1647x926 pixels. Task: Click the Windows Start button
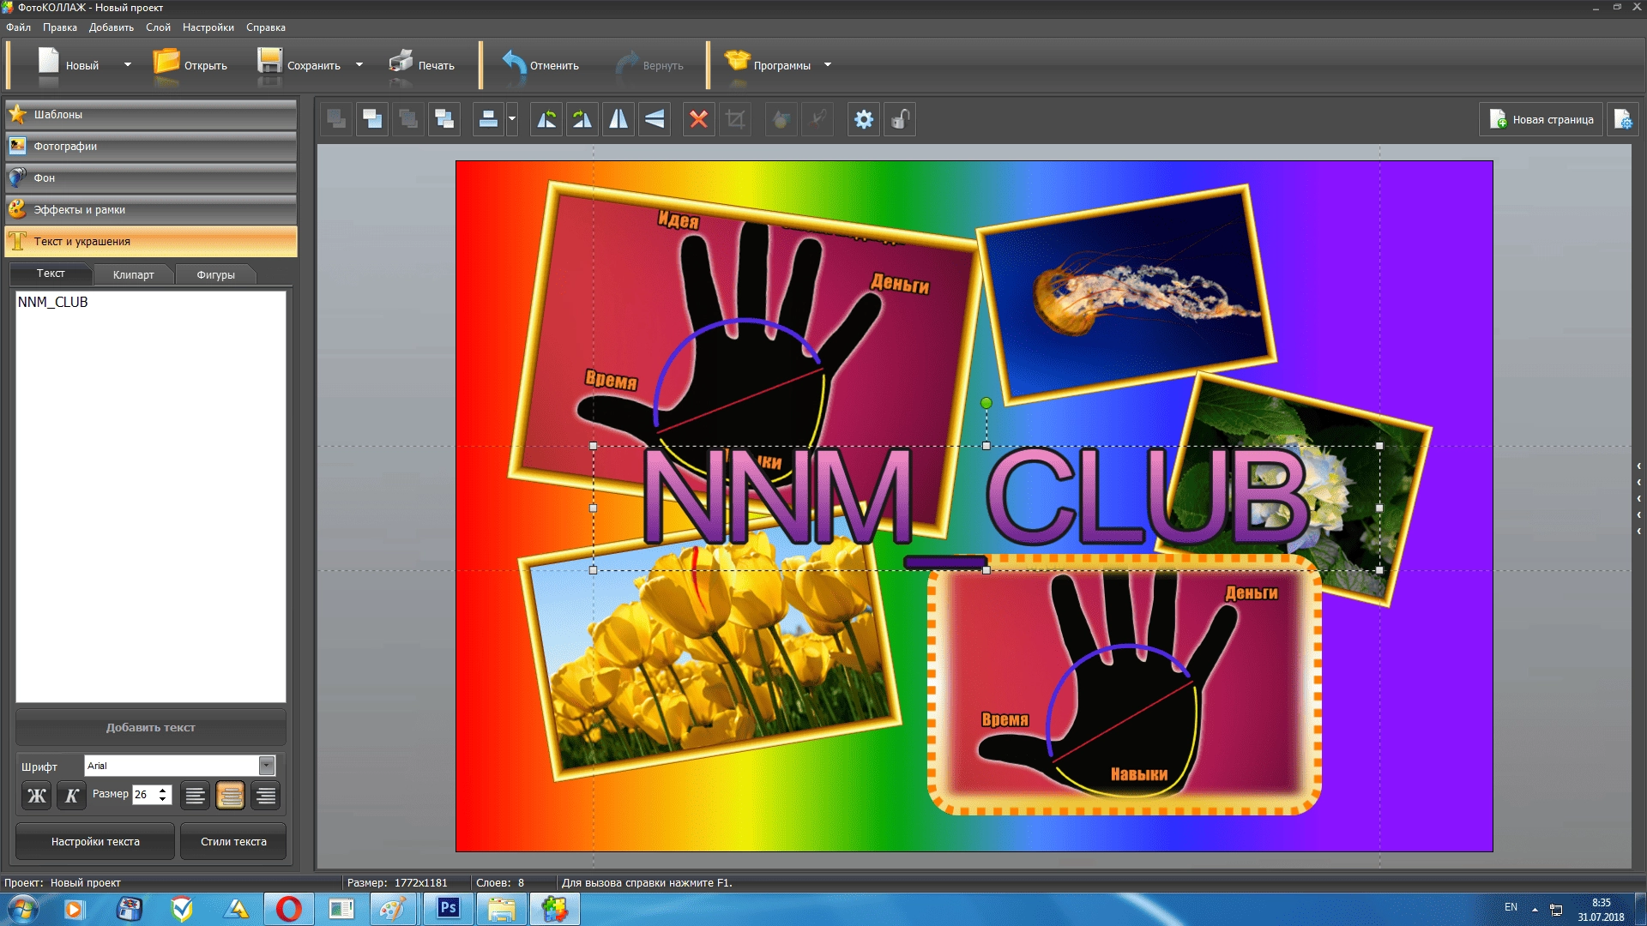(x=22, y=909)
